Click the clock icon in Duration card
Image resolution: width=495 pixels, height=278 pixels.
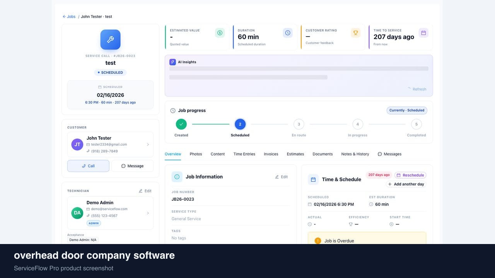coord(288,33)
